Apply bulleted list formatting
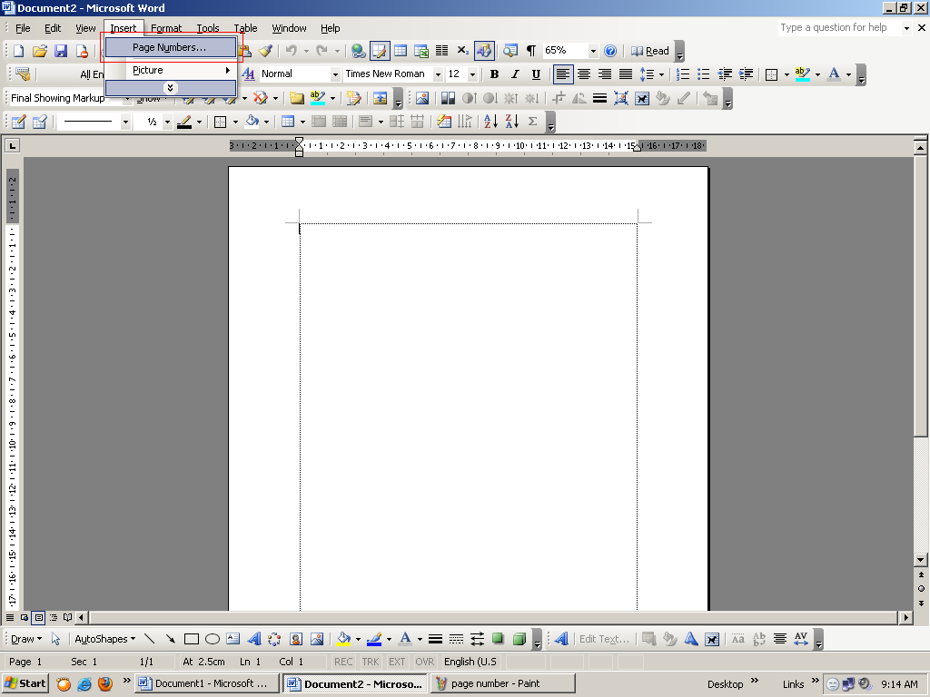This screenshot has height=697, width=930. pyautogui.click(x=704, y=74)
